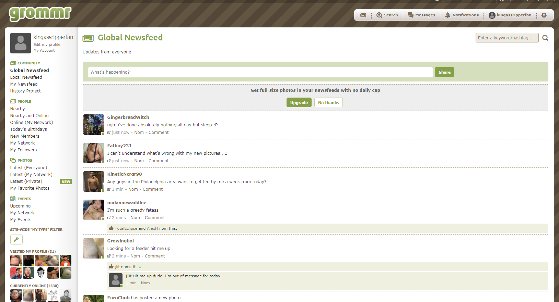Open My Newsfeed in the sidebar

(x=24, y=84)
